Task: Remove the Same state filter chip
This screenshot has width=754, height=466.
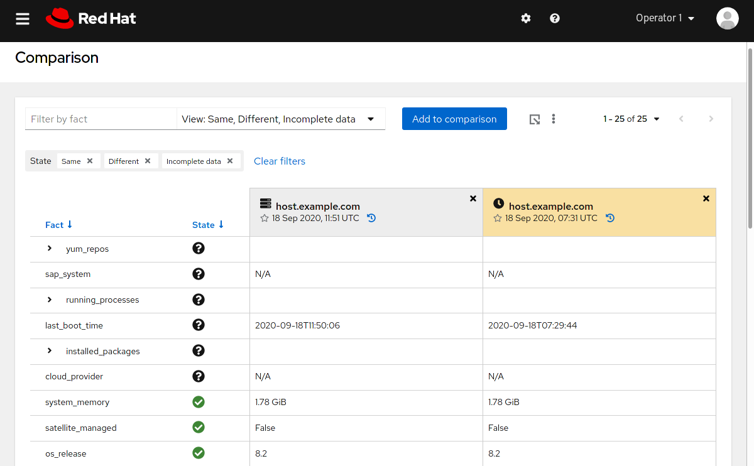Action: 90,161
